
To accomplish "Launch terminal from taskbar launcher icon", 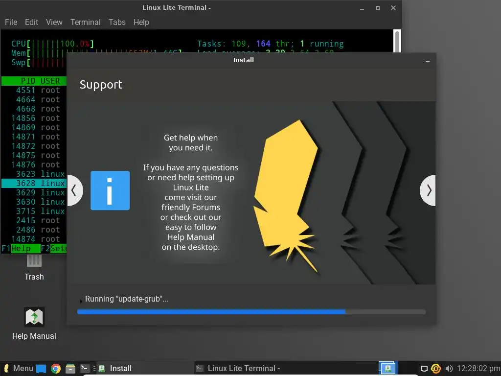I will tap(85, 368).
